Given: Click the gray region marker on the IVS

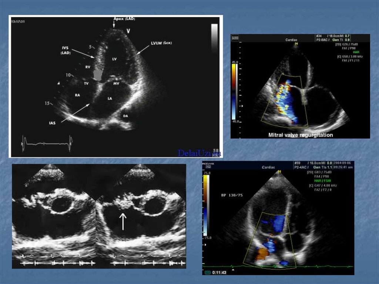Looking at the screenshot, I should click(98, 75).
